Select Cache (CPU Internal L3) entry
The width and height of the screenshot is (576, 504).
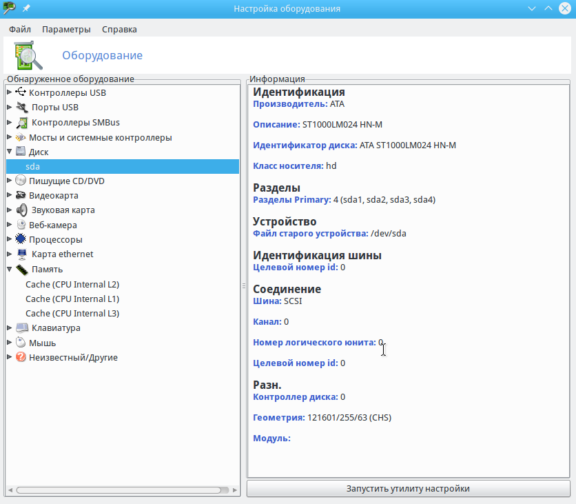tap(72, 313)
